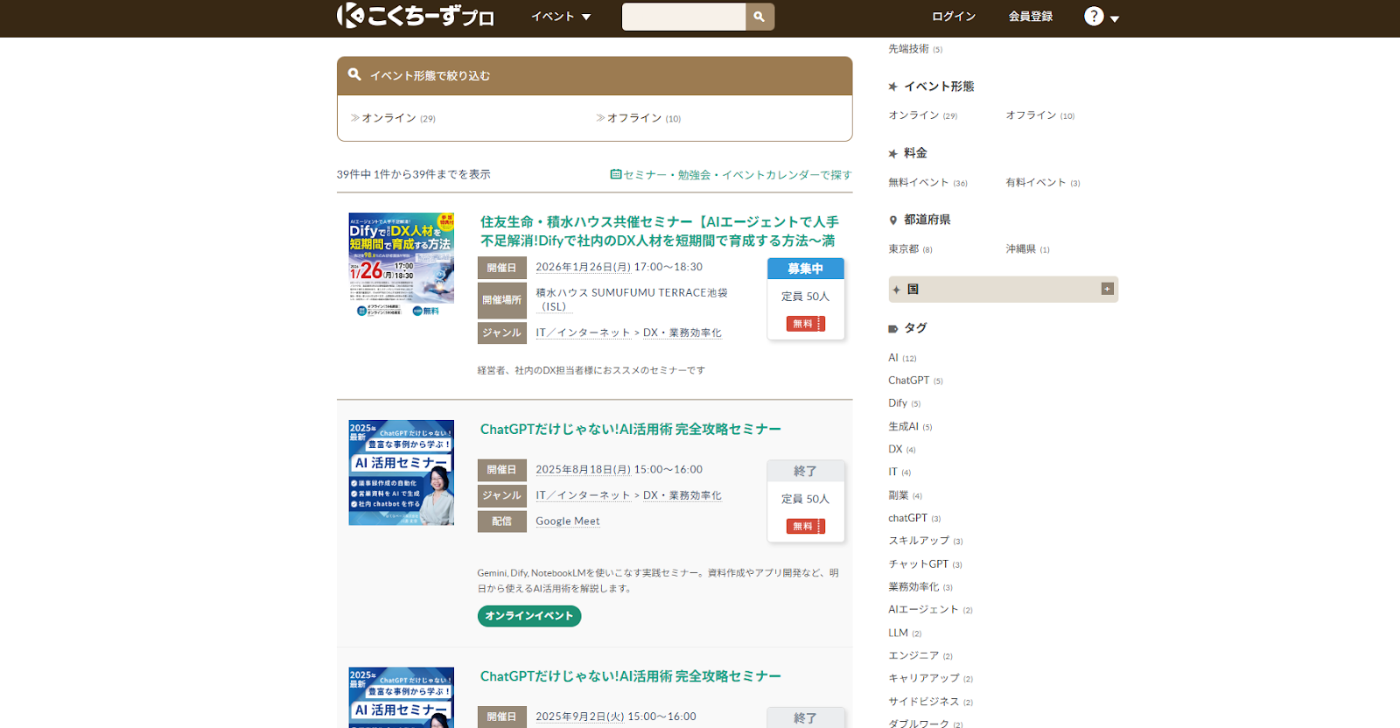Select the サイドビジネス (2) tag
This screenshot has width=1400, height=728.
930,702
